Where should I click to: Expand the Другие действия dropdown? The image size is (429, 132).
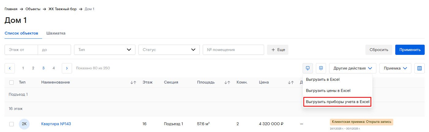[352, 68]
